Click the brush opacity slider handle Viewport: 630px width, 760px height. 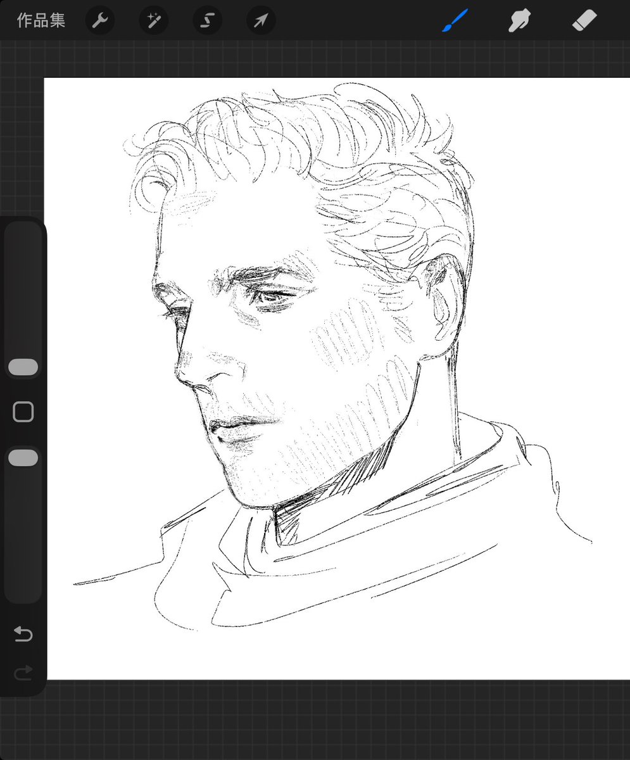(x=23, y=459)
